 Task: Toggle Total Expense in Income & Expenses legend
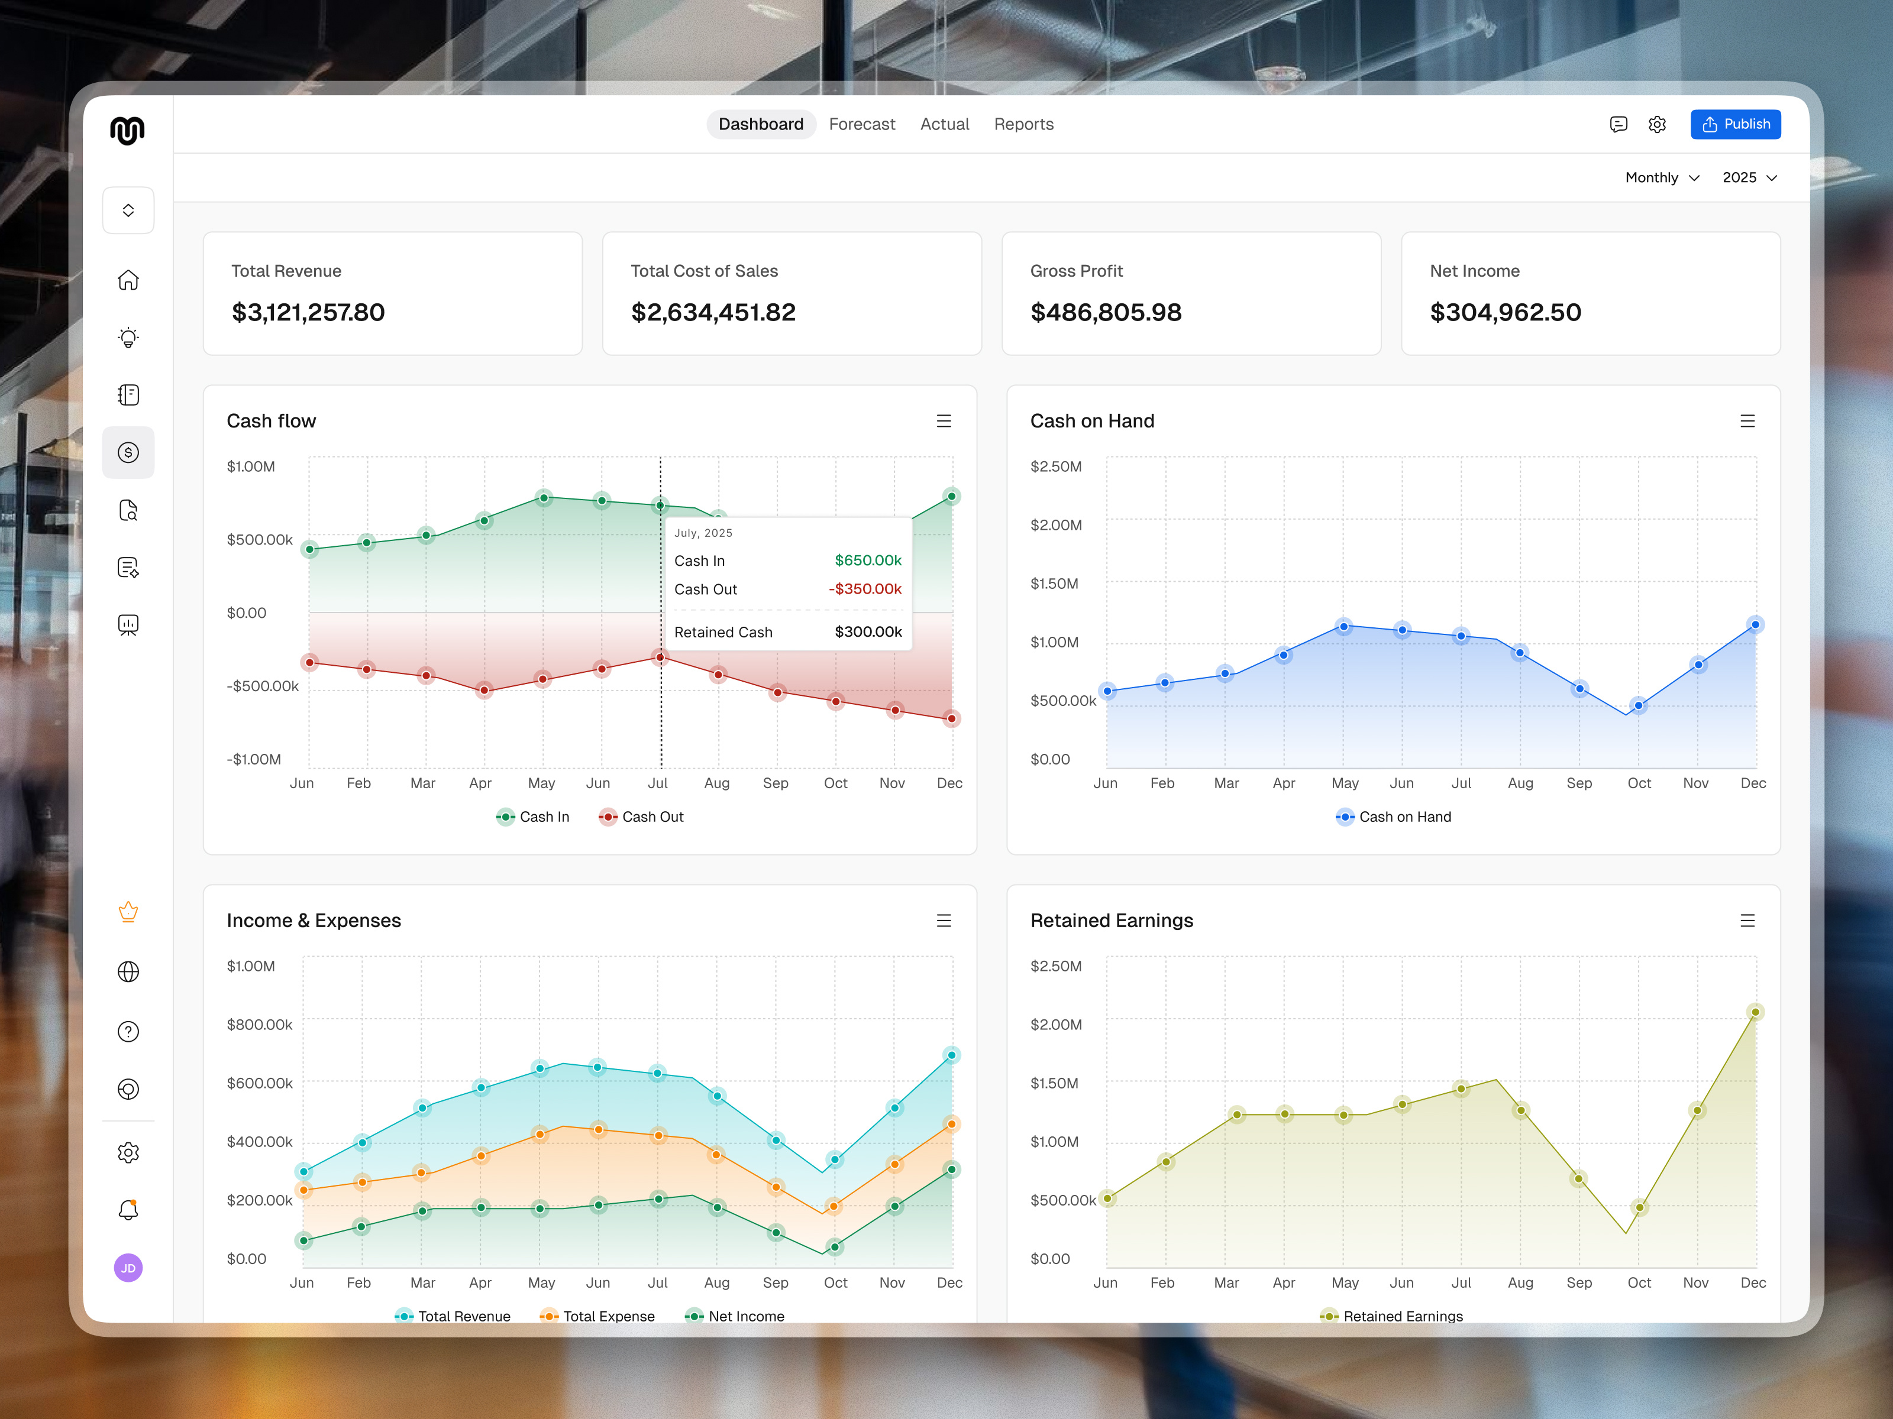click(x=597, y=1316)
